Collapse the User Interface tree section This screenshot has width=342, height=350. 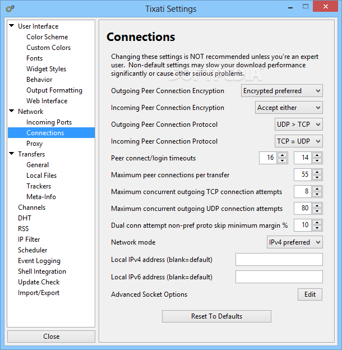pyautogui.click(x=12, y=26)
